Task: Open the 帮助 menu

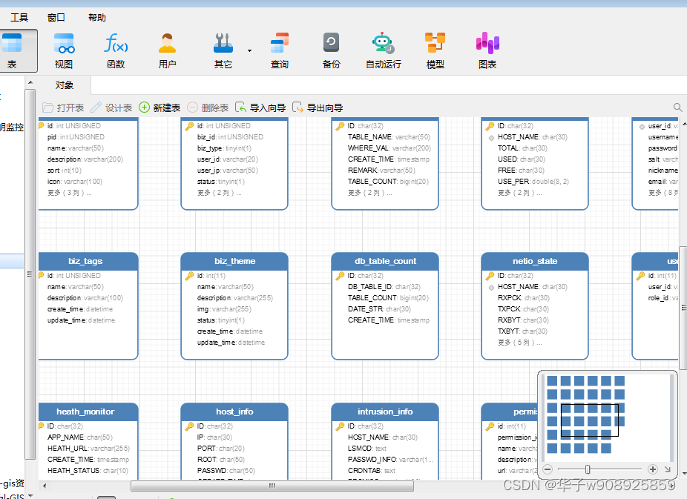Action: [x=97, y=18]
